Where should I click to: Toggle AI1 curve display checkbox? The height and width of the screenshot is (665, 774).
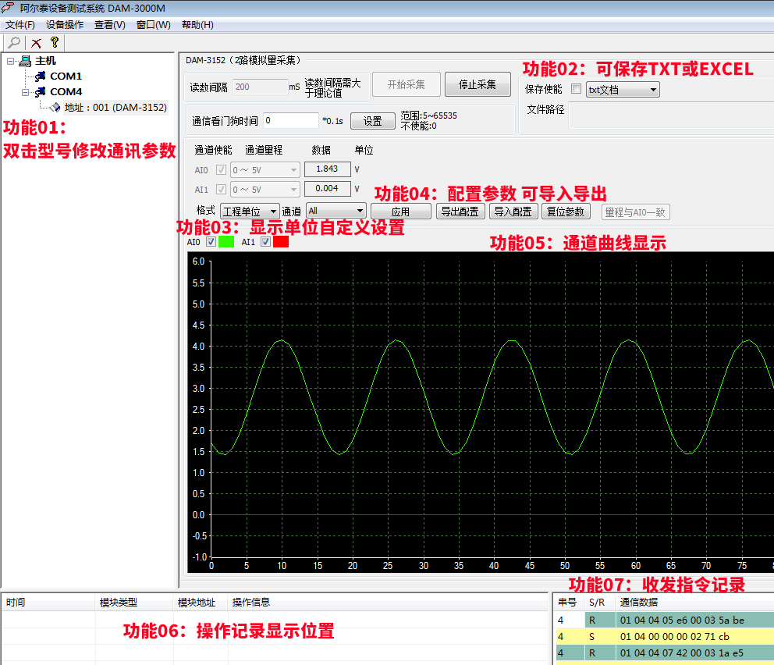point(265,242)
